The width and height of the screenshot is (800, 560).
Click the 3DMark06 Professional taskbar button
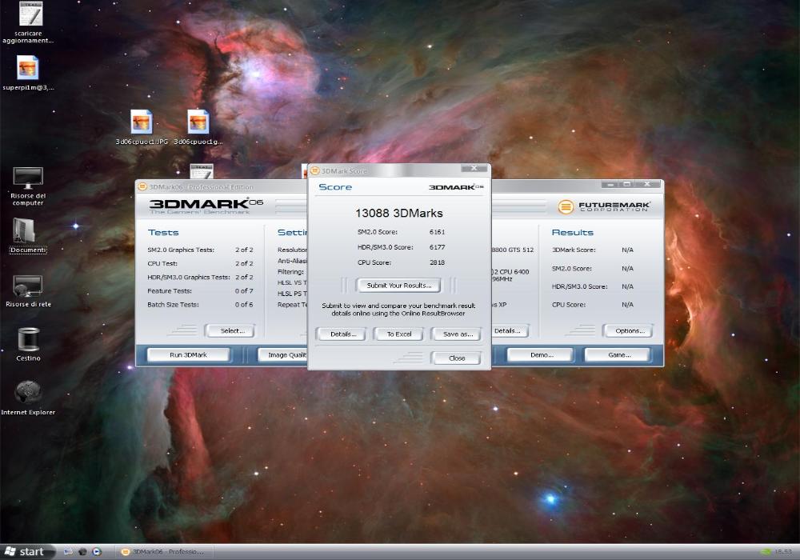tap(164, 552)
